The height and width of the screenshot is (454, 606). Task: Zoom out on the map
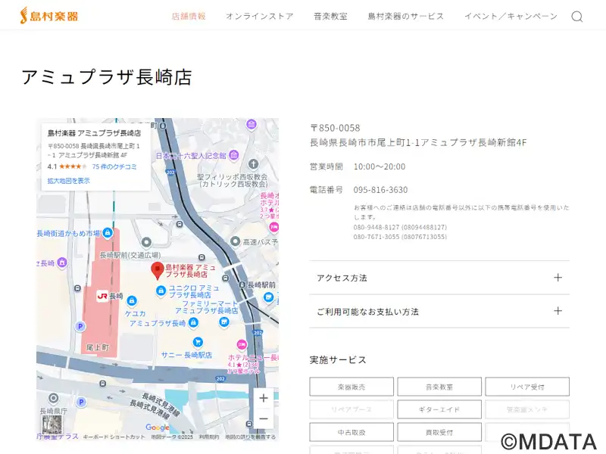pos(263,418)
